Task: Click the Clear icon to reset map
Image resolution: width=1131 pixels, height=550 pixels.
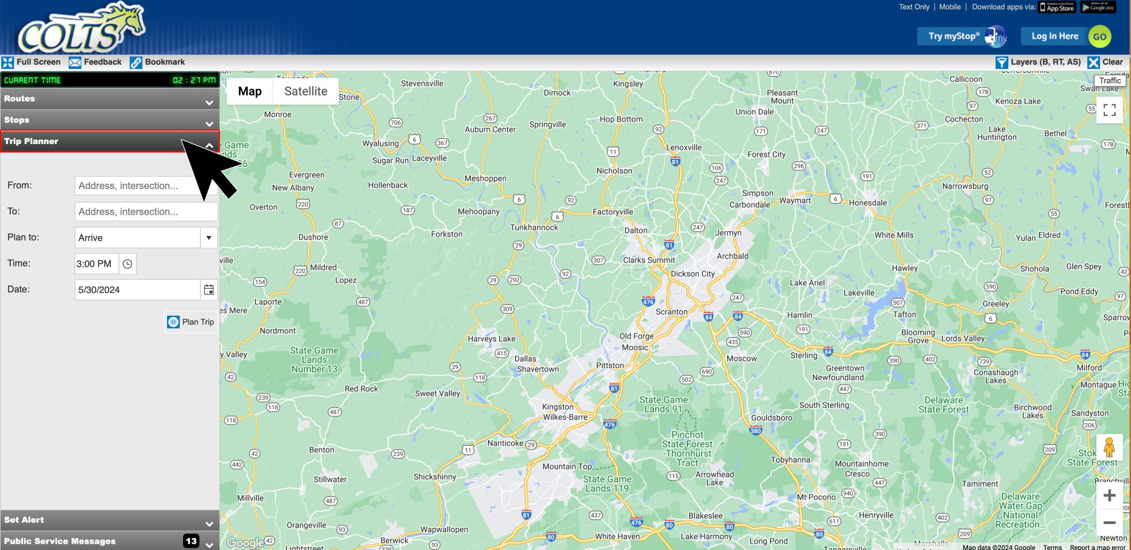Action: (1093, 62)
